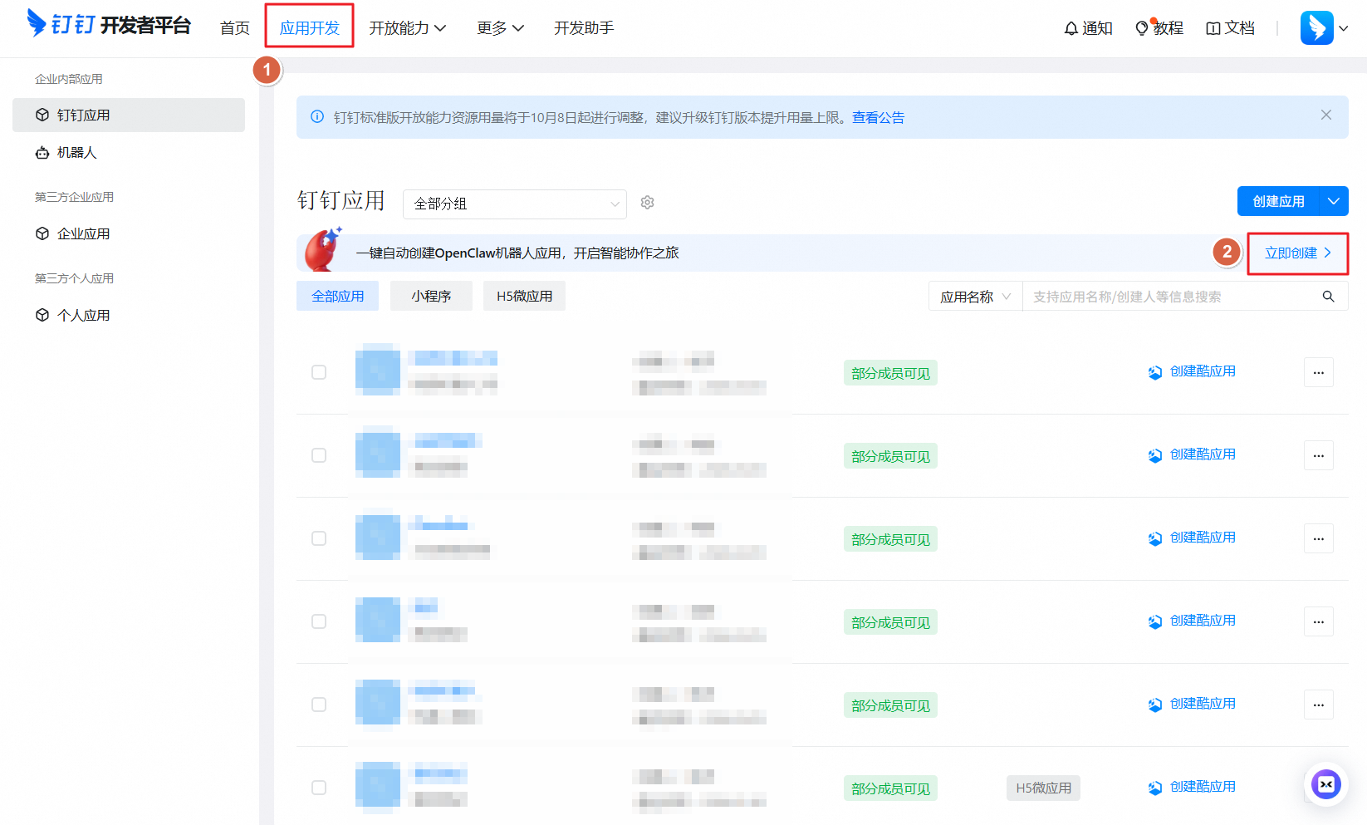
Task: Click 创建酷应用 in the fifth app row
Action: click(1192, 704)
